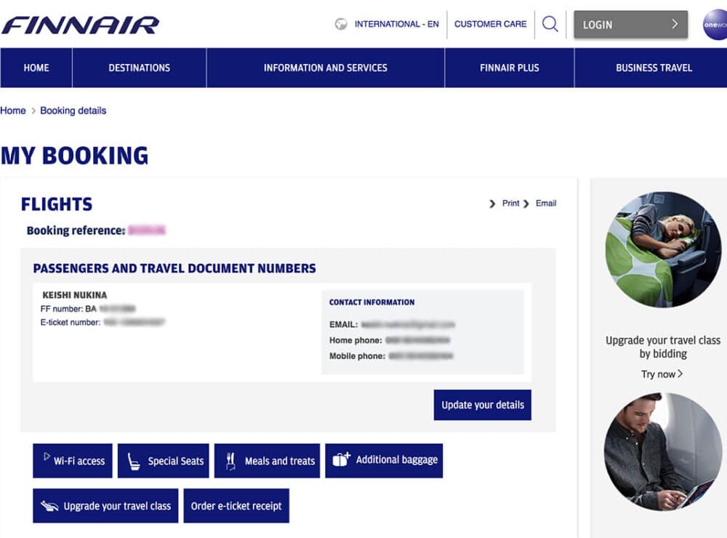Click the Login button

[630, 25]
